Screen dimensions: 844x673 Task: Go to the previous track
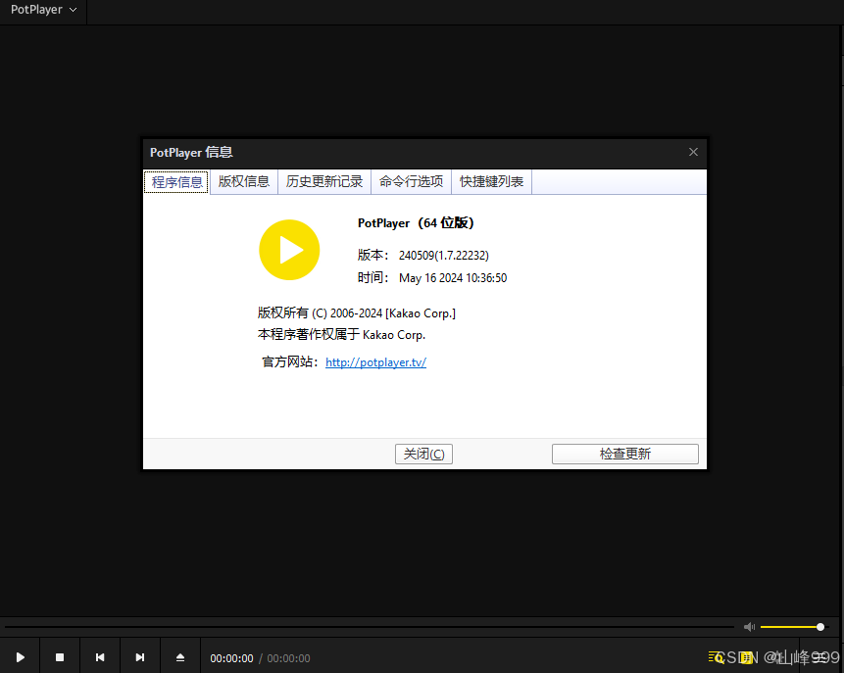click(x=100, y=657)
